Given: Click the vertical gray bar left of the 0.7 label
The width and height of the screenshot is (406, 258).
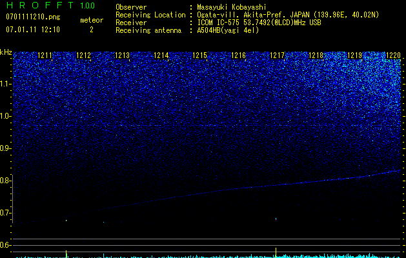Looking at the screenshot, I should click(13, 199).
